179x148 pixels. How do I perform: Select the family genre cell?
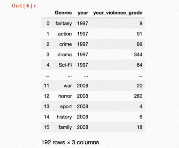pos(65,127)
